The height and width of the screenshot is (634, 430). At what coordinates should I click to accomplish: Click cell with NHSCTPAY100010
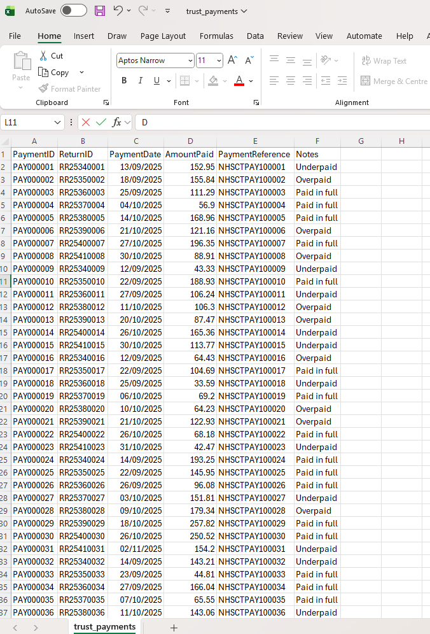[x=255, y=281]
